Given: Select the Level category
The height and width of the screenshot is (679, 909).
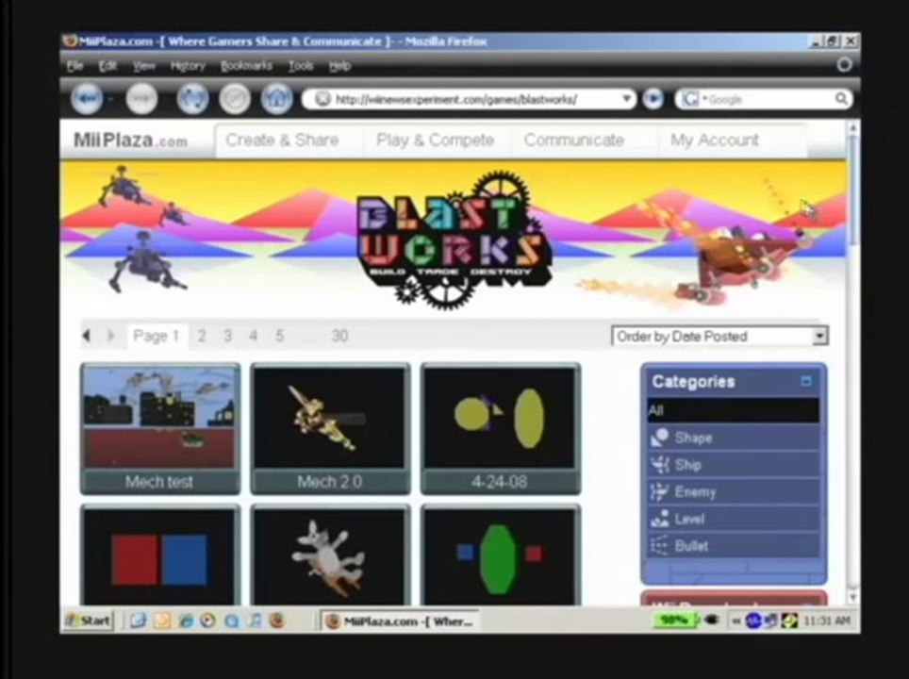Looking at the screenshot, I should [734, 519].
